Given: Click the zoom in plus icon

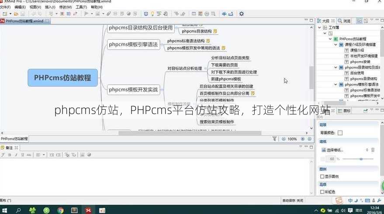Looking at the screenshot, I should [303, 139].
